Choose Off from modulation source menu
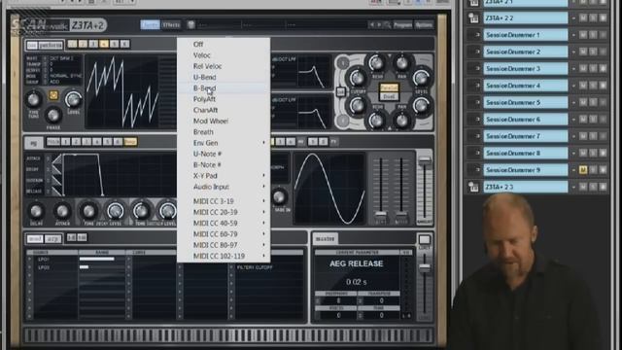This screenshot has height=350, width=622. [224, 45]
